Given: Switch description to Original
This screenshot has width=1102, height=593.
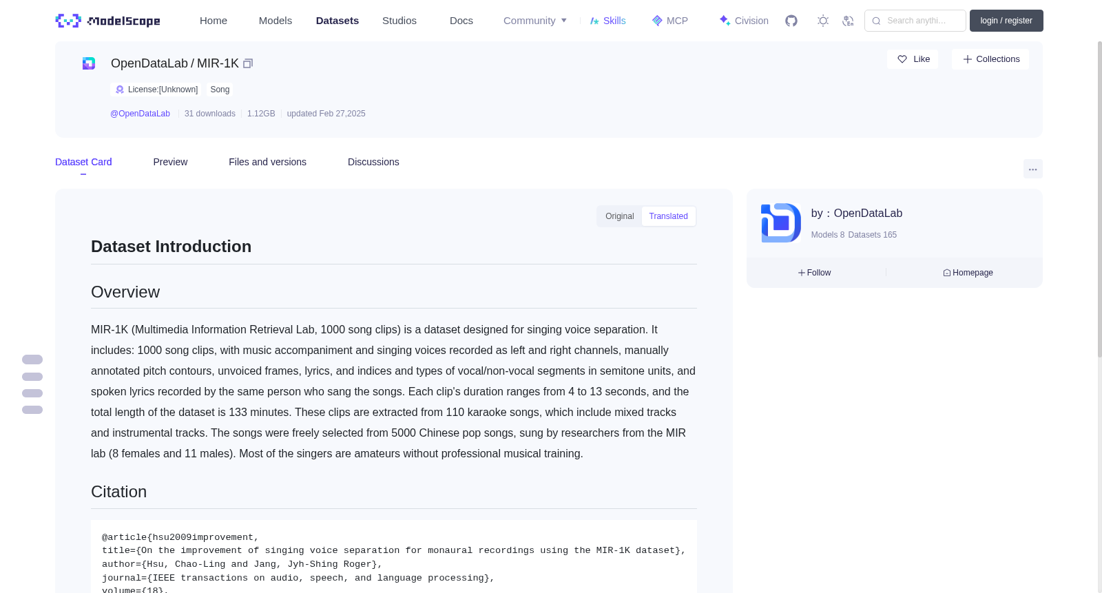Looking at the screenshot, I should point(620,216).
